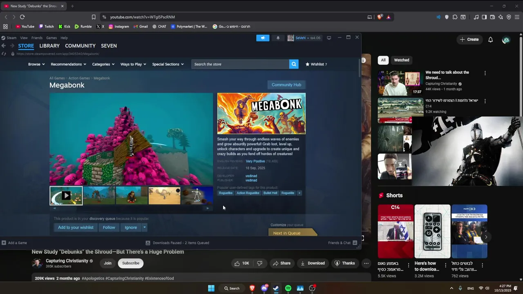Show hidden system tray icons
Viewport: 523px width, 294px height.
pyautogui.click(x=451, y=288)
